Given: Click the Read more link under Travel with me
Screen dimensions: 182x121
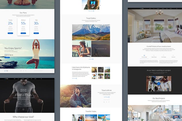Looking at the screenshot, I should 106,97.
